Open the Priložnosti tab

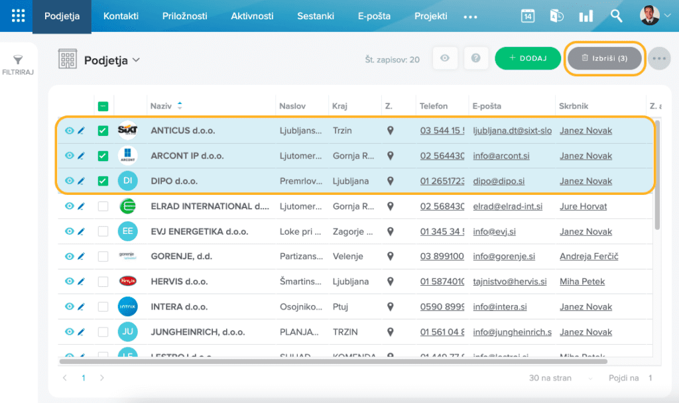(185, 16)
